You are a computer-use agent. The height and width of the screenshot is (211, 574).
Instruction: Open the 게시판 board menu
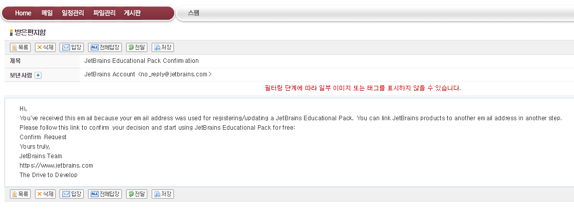pyautogui.click(x=132, y=13)
